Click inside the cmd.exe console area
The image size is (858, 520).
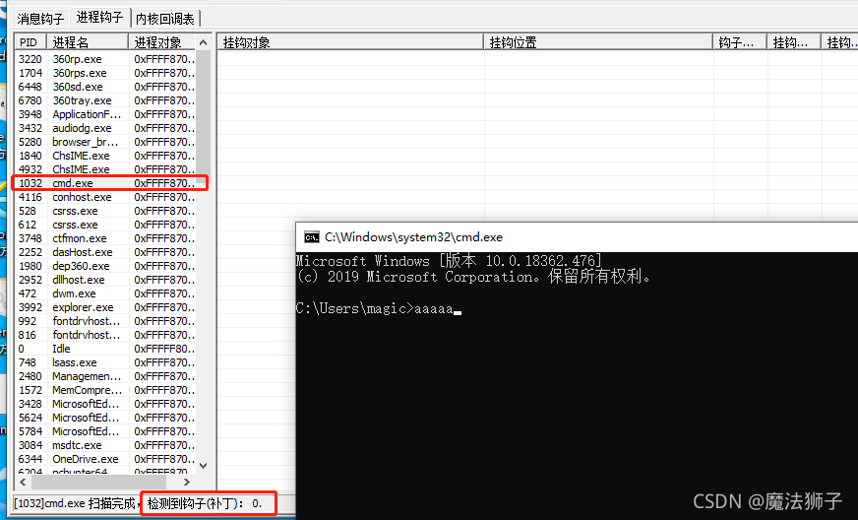577,386
